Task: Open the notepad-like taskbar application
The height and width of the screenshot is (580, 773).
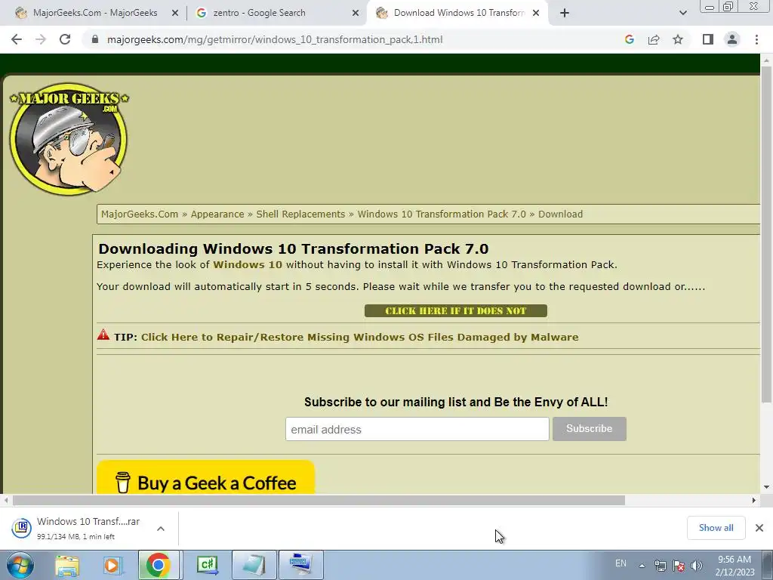Action: 254,565
